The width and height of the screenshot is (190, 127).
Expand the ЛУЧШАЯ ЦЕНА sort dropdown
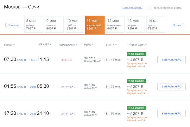(x=136, y=45)
